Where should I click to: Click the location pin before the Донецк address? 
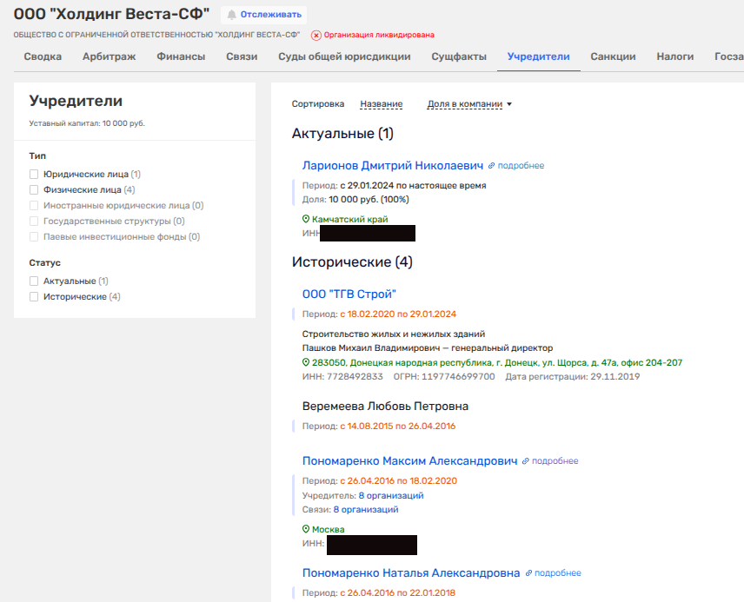pos(306,362)
